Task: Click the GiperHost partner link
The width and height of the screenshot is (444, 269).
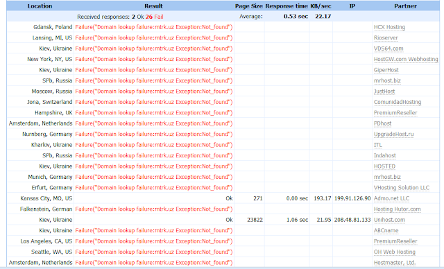Action: 386,70
